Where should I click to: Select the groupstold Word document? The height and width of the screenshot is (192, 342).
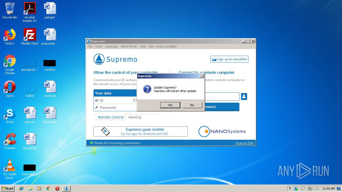[x=30, y=141]
